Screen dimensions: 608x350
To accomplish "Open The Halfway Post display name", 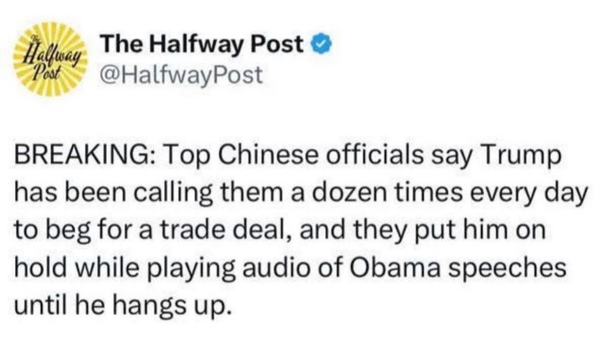I will pos(202,44).
